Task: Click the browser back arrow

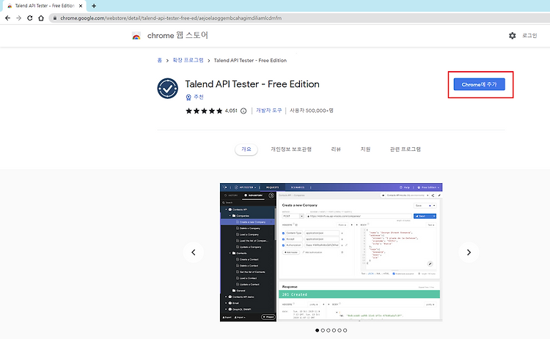Action: [x=8, y=18]
